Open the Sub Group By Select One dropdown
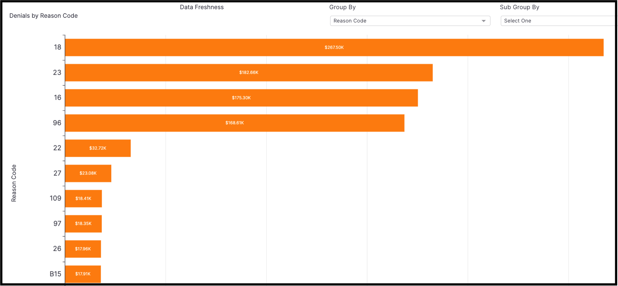Screen dimensions: 618x286 coord(558,21)
